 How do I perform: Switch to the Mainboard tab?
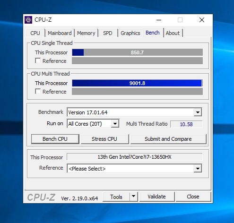(60, 33)
